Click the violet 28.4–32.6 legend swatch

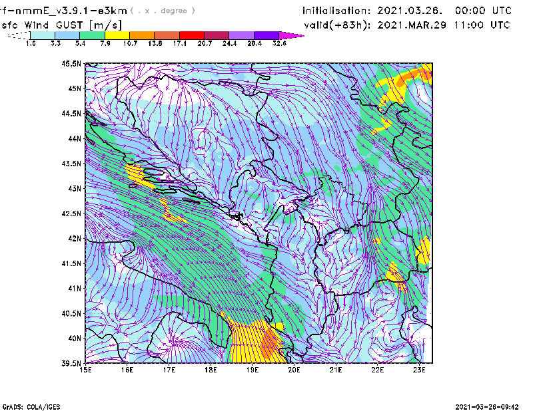(x=266, y=35)
